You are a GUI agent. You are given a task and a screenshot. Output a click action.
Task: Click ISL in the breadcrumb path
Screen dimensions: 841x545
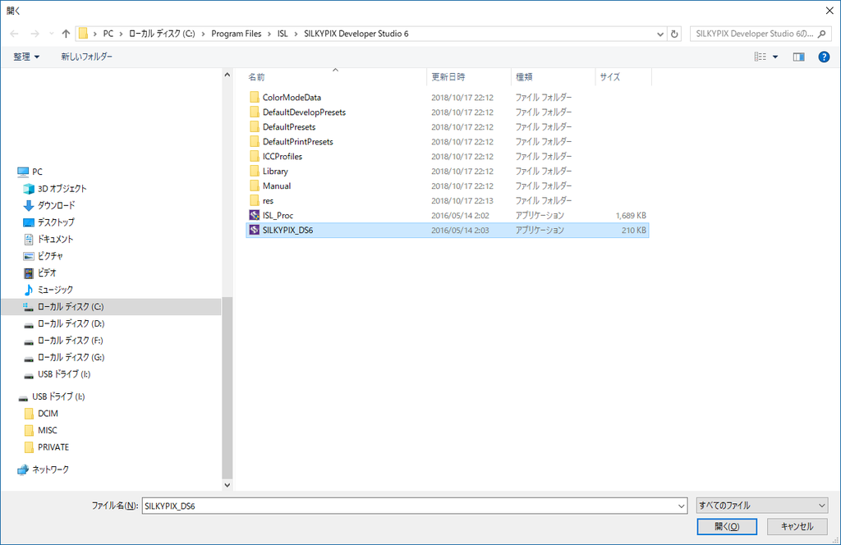click(283, 34)
